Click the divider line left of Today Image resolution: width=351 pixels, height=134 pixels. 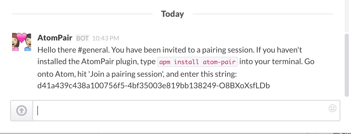pos(82,14)
